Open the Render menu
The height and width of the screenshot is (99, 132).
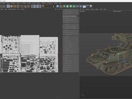pyautogui.click(x=38, y=3)
